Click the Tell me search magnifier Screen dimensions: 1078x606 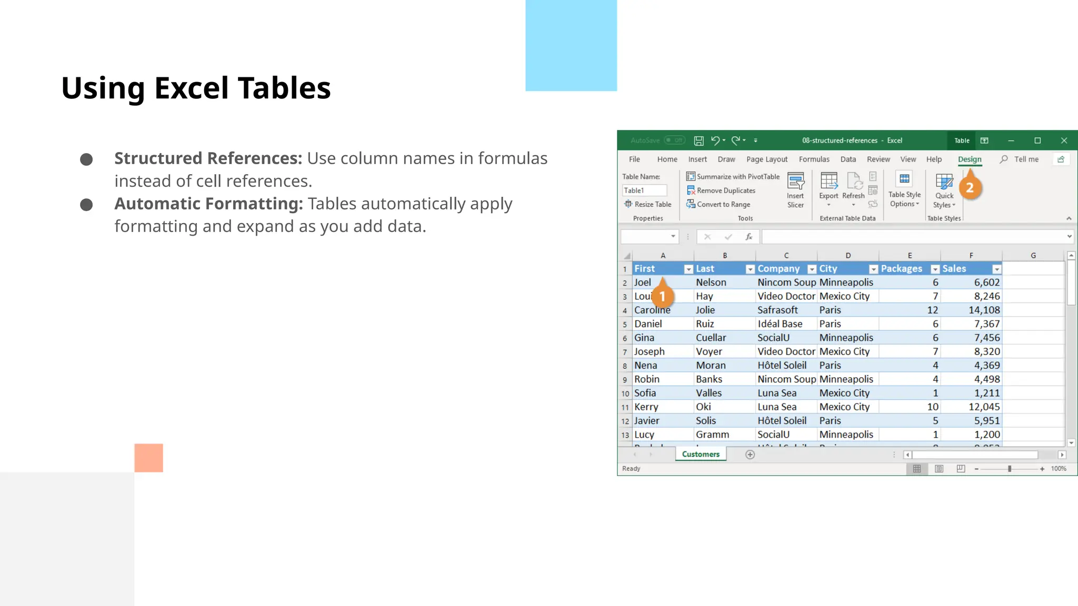coord(1004,159)
